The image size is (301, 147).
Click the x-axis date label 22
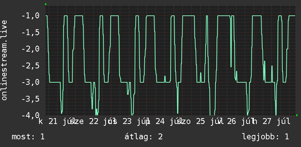point(94,122)
